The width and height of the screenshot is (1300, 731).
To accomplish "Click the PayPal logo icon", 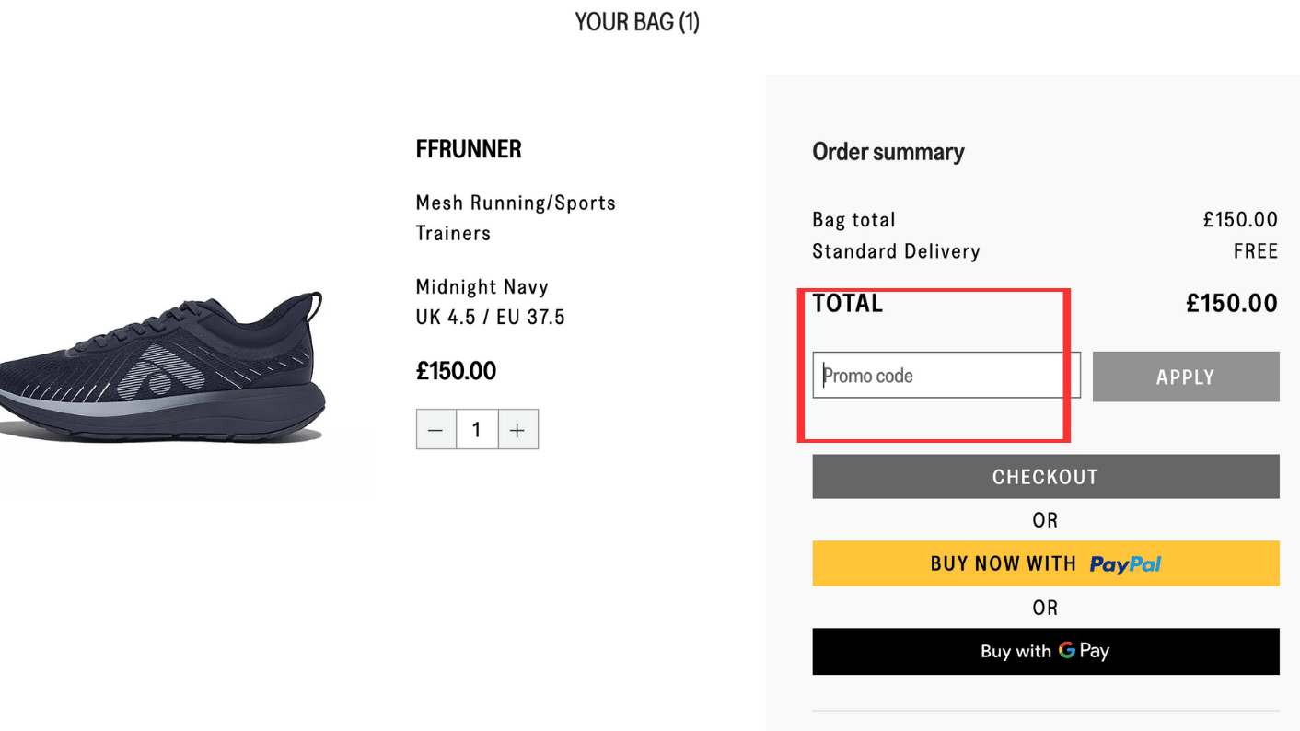I will click(x=1125, y=563).
